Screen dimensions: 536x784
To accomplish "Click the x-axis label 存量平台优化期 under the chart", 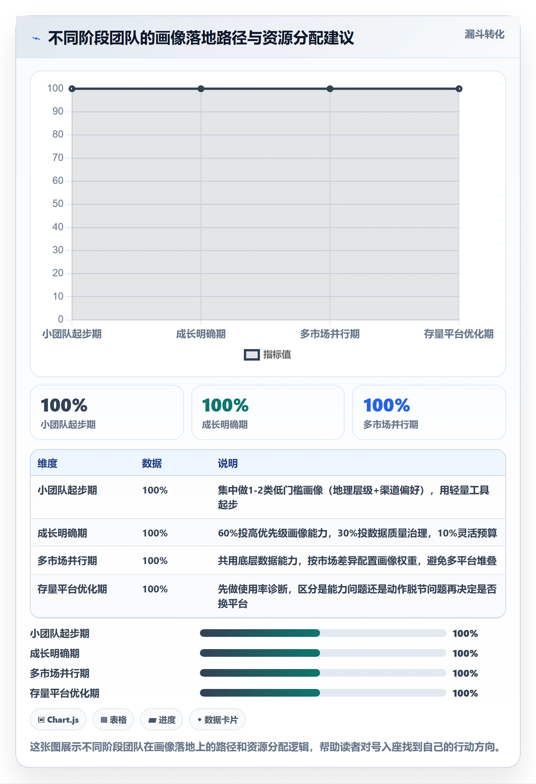I will [x=459, y=334].
